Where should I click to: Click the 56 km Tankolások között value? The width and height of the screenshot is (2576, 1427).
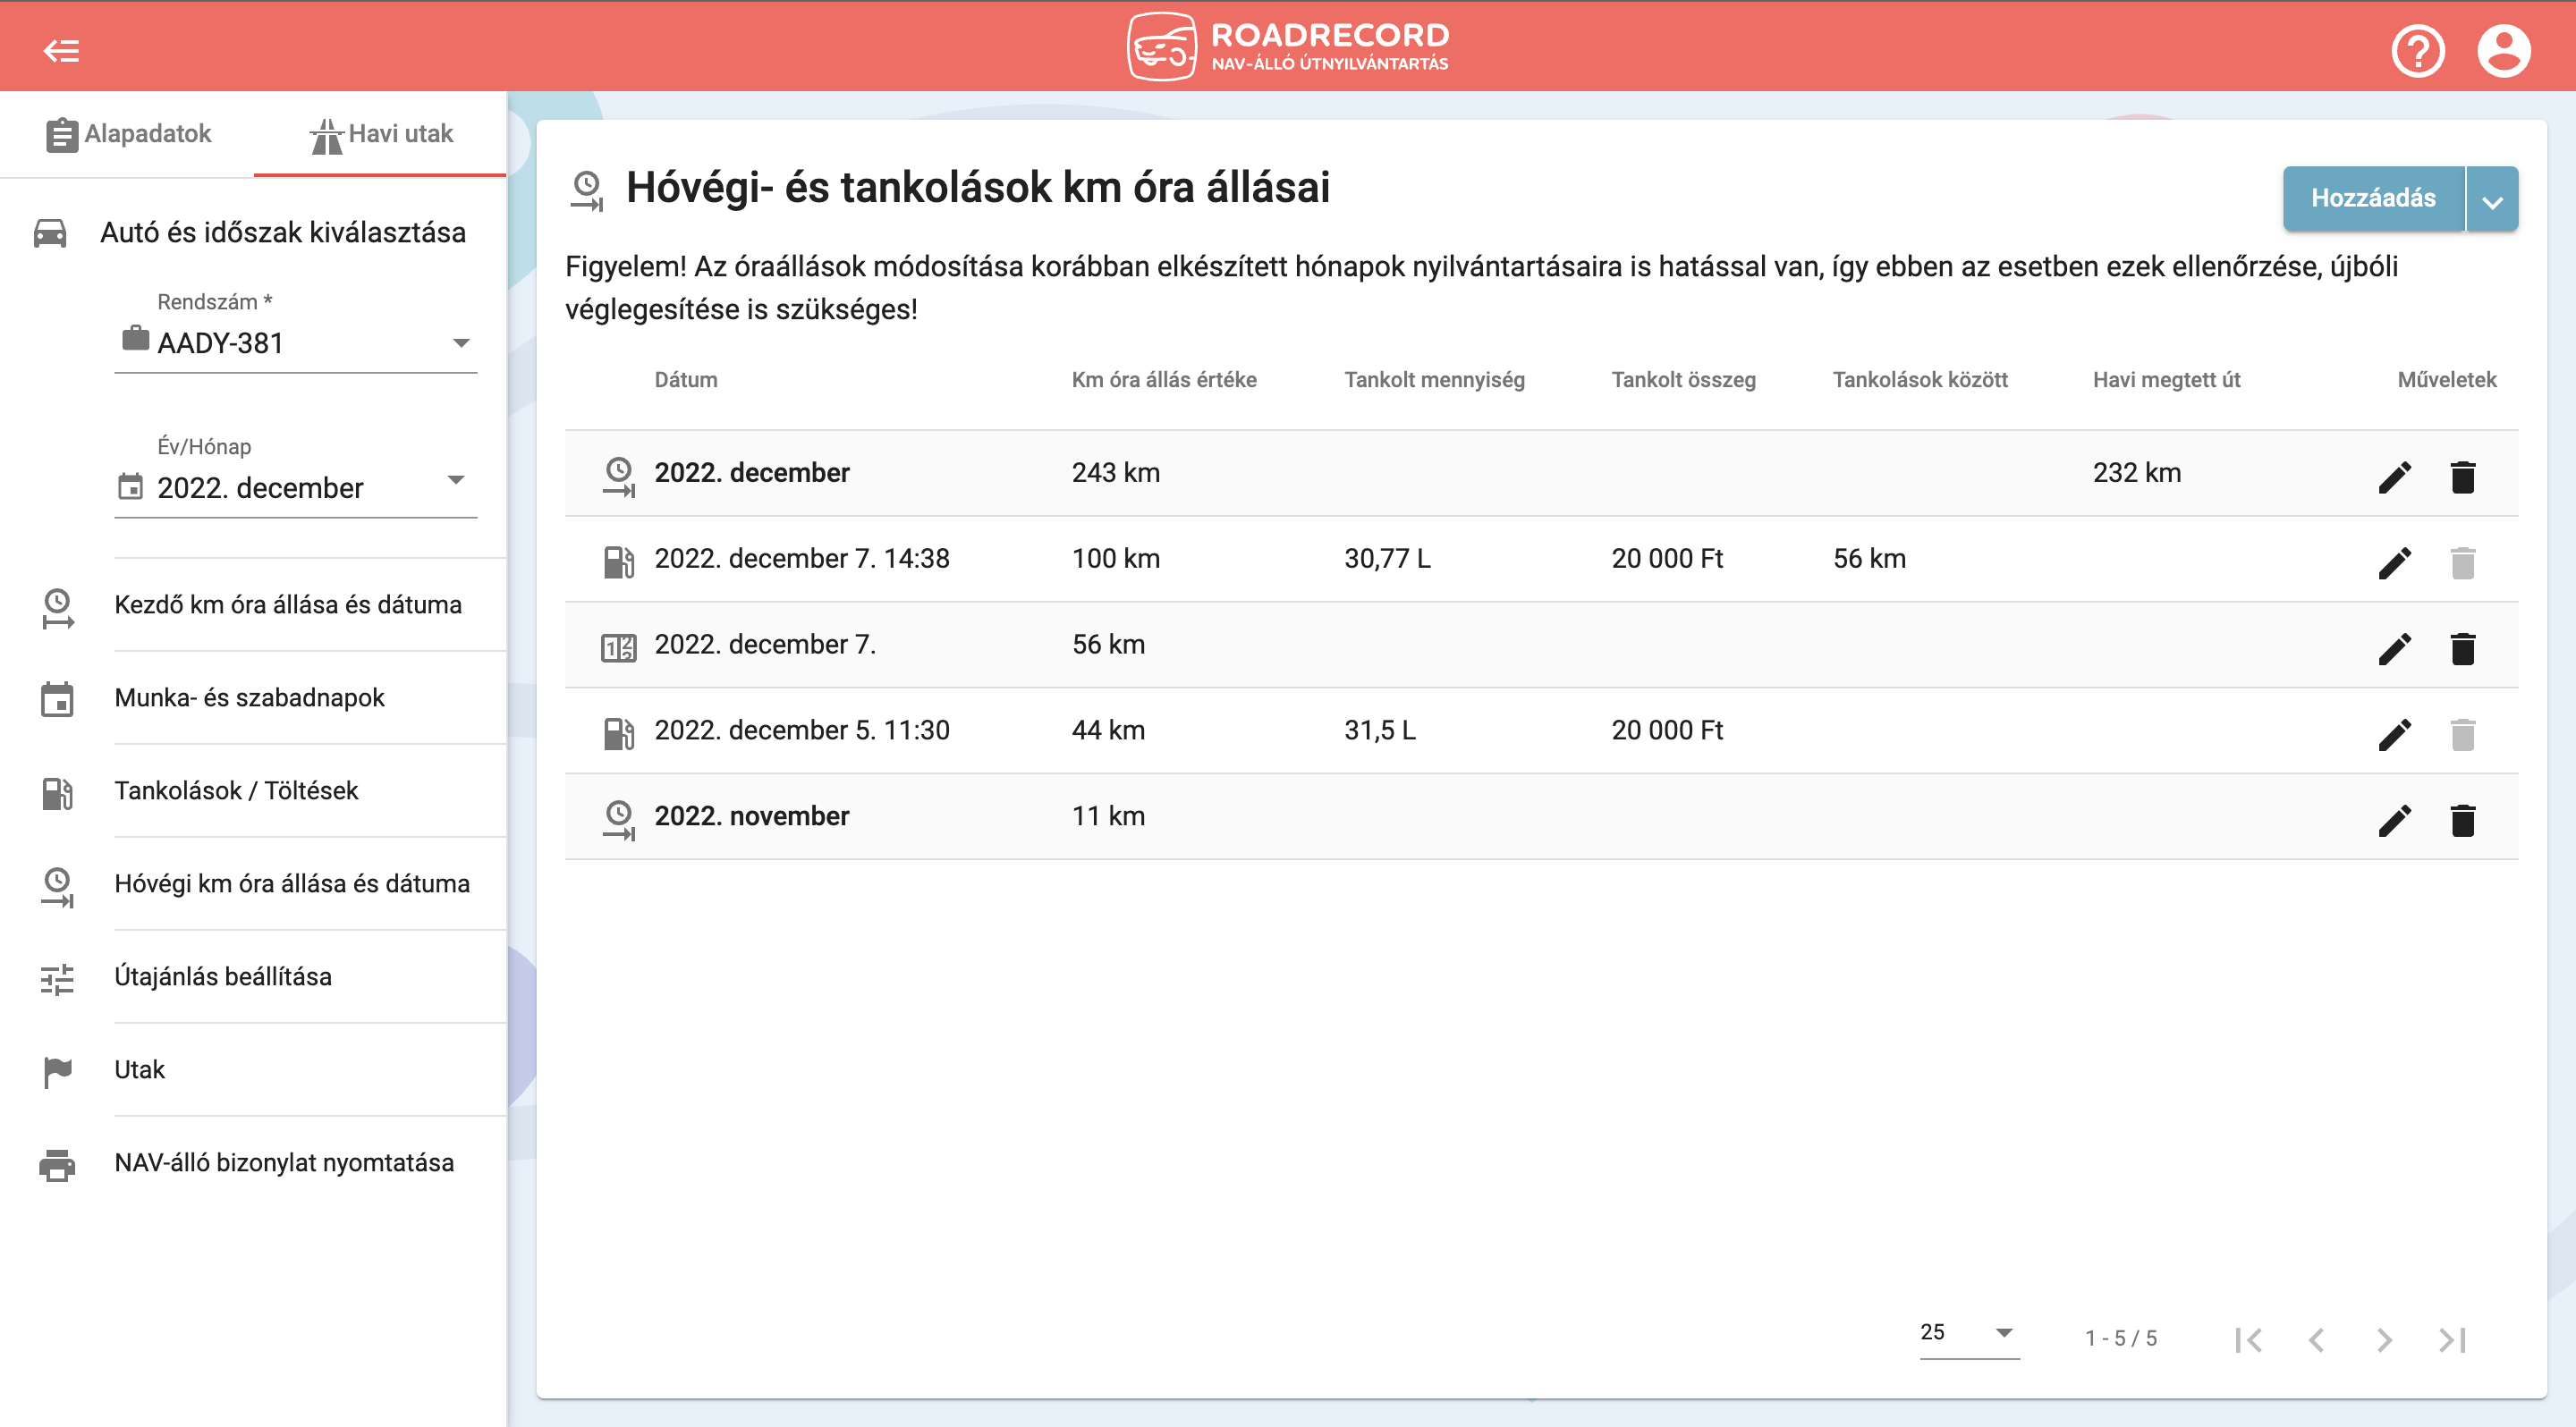(1869, 559)
